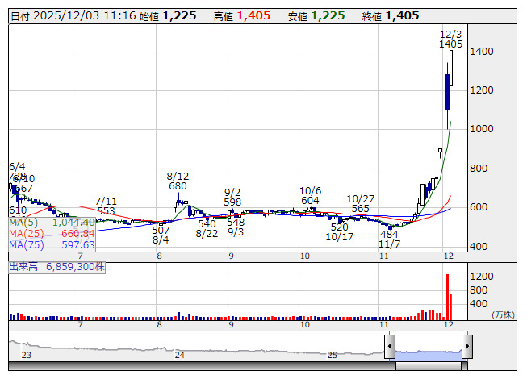Click the year 23 marker in overview

tap(26, 355)
